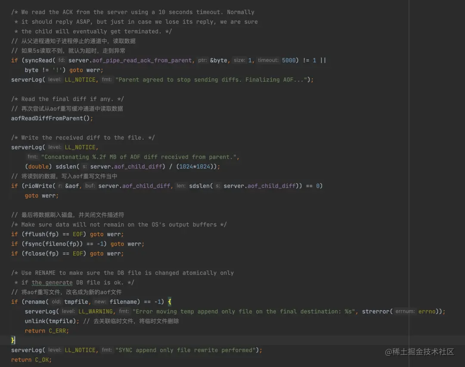Click the 'Make sure data will not remain' comment
This screenshot has height=367, width=465.
coord(119,225)
